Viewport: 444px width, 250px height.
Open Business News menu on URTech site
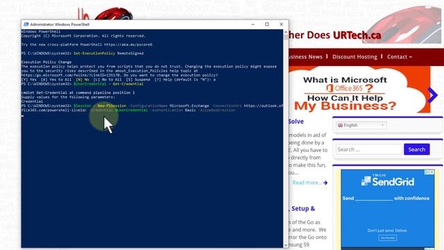(305, 57)
